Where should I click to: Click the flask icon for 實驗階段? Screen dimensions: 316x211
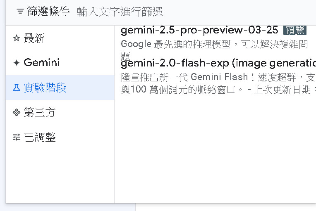[x=17, y=88]
